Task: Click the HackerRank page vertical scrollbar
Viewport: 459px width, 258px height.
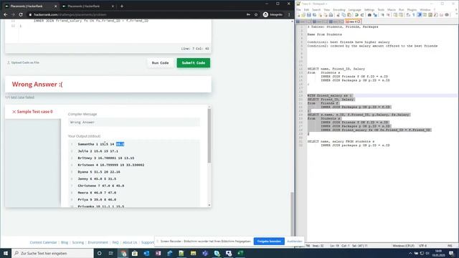Action: [x=292, y=214]
